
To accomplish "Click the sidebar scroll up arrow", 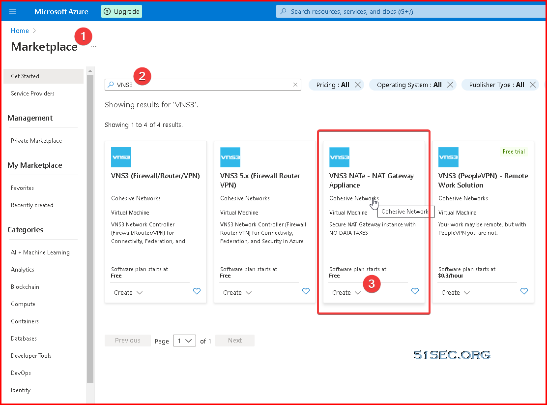I will tap(90, 70).
